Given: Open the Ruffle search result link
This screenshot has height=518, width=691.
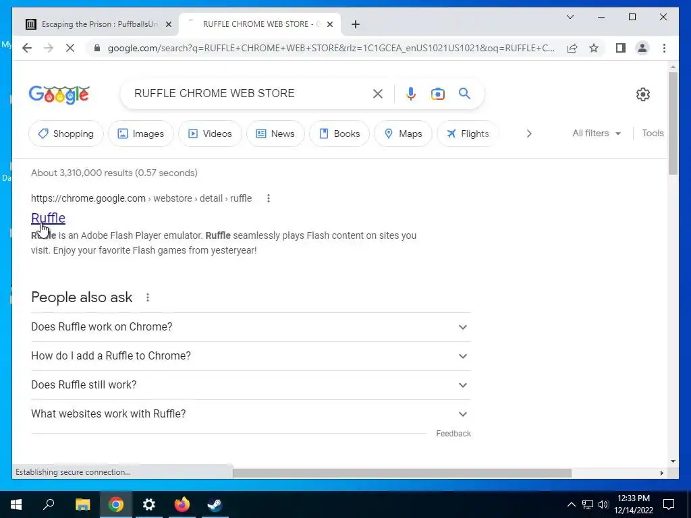Looking at the screenshot, I should coord(48,218).
